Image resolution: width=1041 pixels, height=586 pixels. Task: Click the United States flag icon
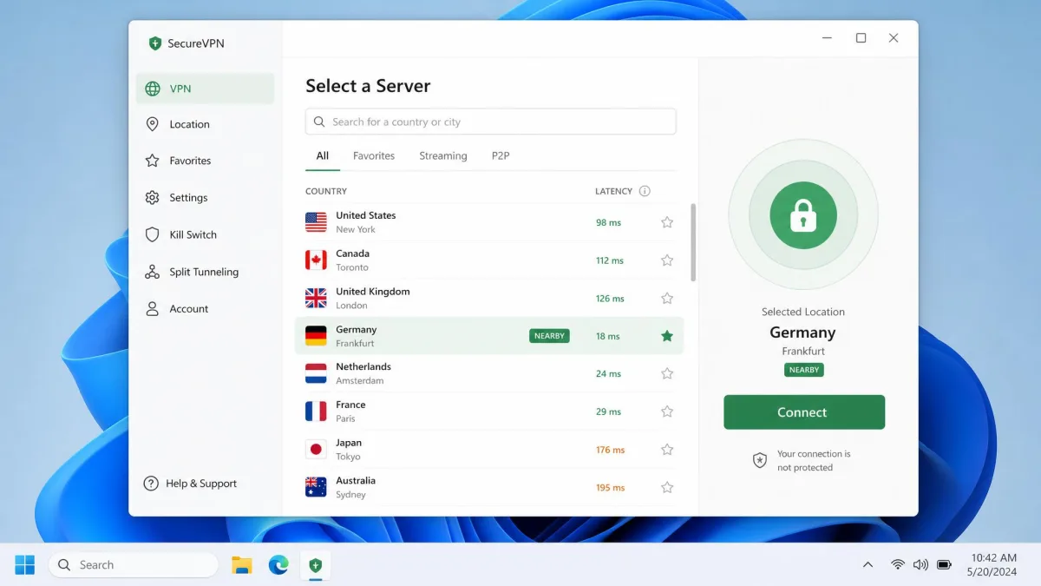pos(316,222)
